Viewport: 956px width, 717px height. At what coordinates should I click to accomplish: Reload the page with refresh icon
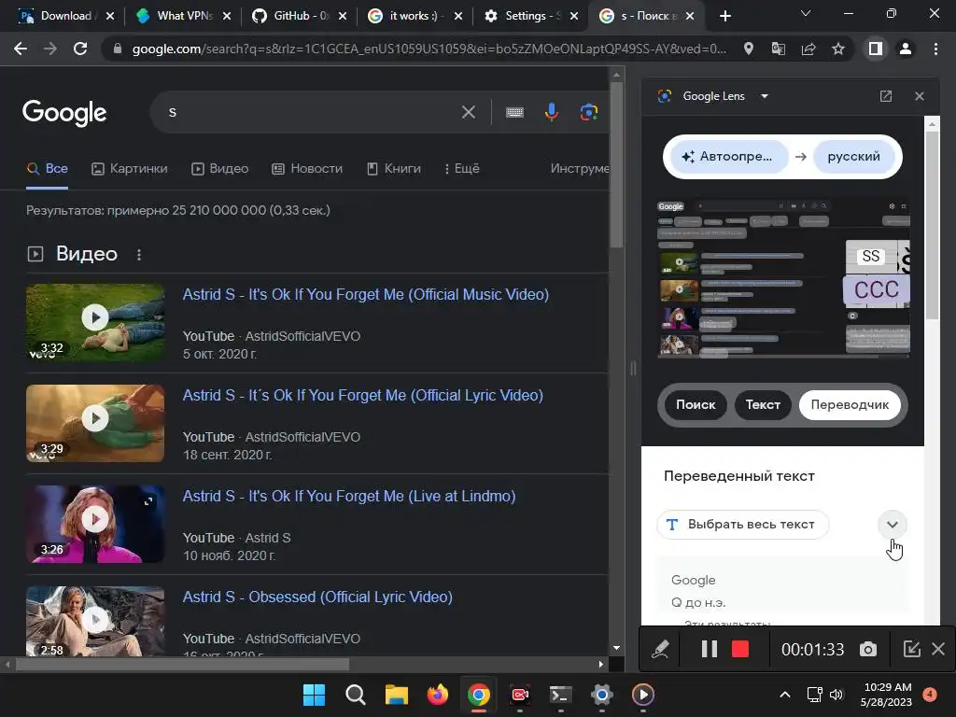80,49
